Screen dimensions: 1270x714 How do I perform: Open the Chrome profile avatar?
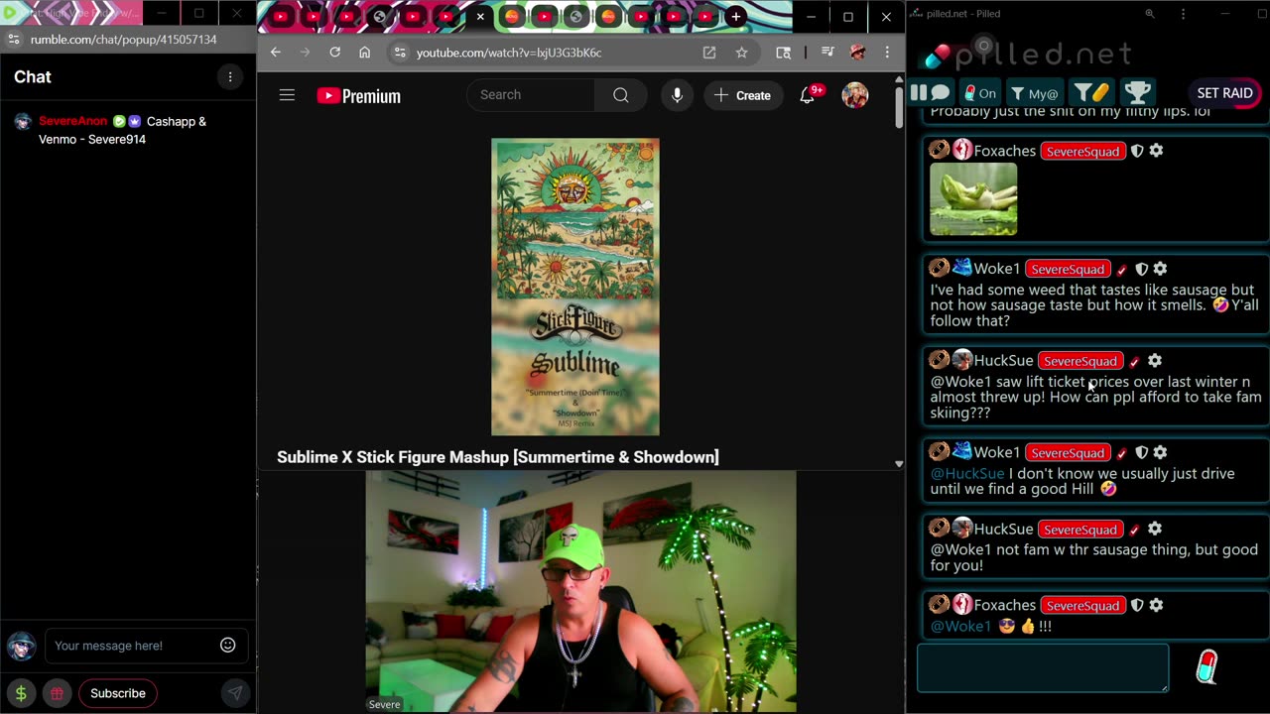[858, 53]
